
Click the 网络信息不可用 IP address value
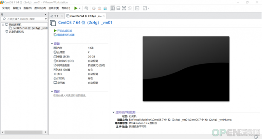coord(138,127)
